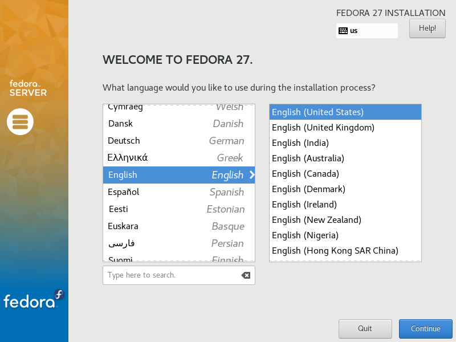Viewport: 456px width, 342px height.
Task: Select English (Nigeria) locale
Action: (x=345, y=235)
